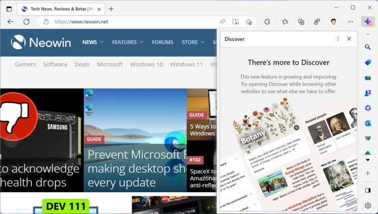The height and width of the screenshot is (214, 378).
Task: Click the Read aloud icon in address bar
Action: [x=222, y=22]
